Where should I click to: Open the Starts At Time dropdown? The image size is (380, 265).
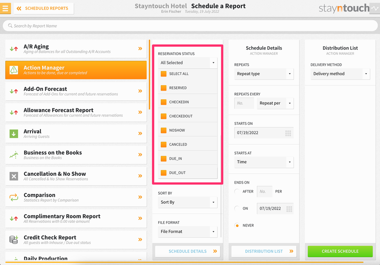[264, 162]
